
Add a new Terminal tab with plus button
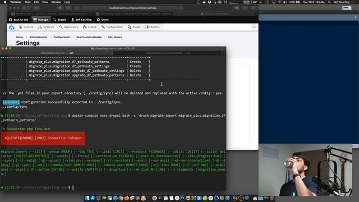224,53
